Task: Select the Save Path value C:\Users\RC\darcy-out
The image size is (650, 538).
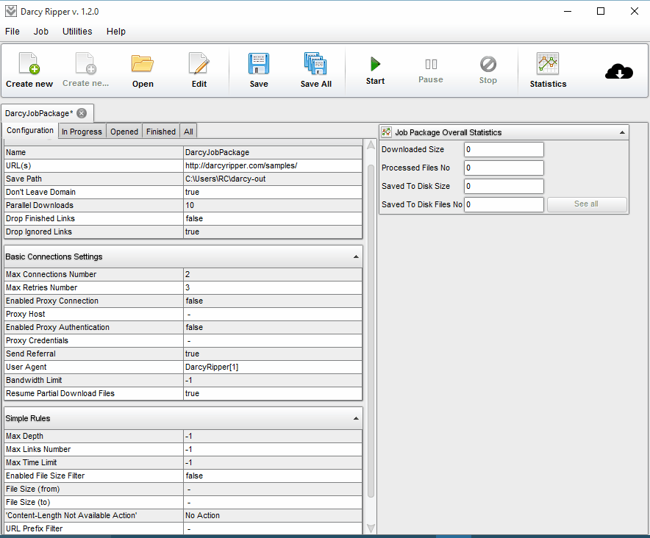Action: click(226, 179)
